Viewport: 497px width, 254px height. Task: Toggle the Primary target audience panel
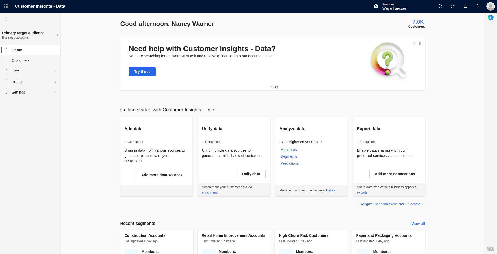[58, 35]
